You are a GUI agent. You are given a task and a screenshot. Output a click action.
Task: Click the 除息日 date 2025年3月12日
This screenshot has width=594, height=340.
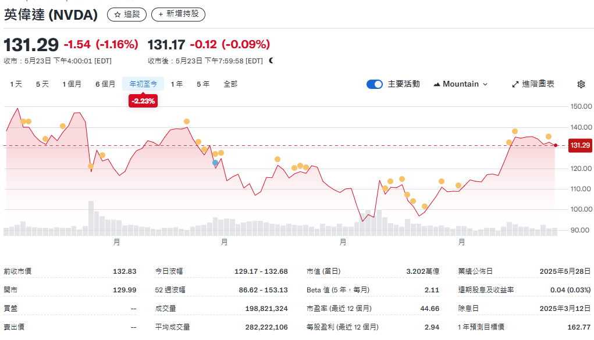click(x=565, y=309)
